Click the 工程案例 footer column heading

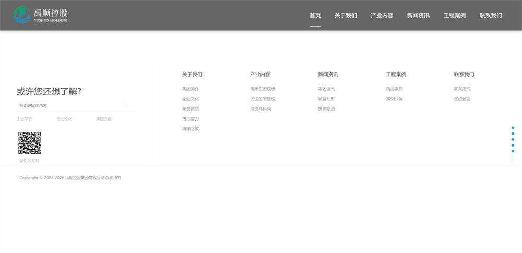(396, 74)
